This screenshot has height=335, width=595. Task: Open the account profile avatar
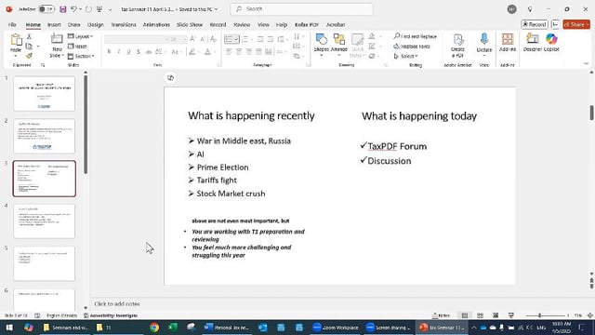(x=511, y=9)
